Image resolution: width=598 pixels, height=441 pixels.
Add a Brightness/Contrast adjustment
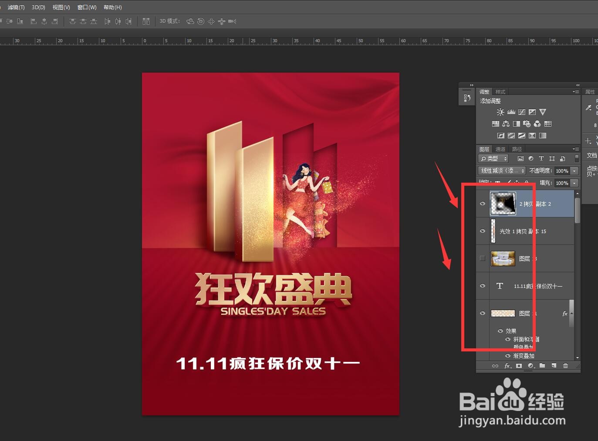tap(500, 112)
